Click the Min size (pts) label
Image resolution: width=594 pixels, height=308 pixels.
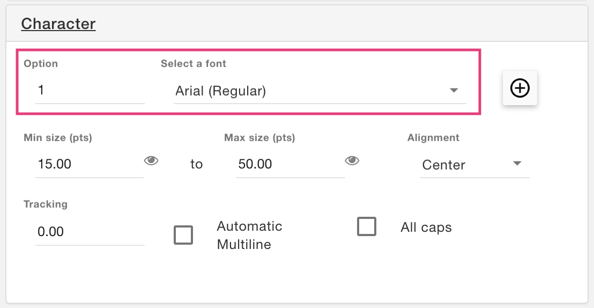(58, 137)
